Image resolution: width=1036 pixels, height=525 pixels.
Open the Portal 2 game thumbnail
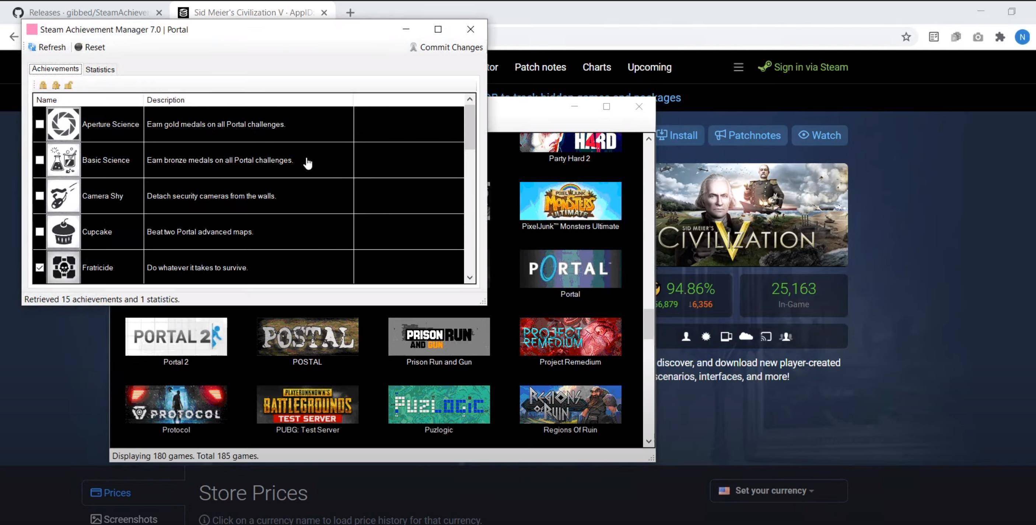pyautogui.click(x=176, y=337)
